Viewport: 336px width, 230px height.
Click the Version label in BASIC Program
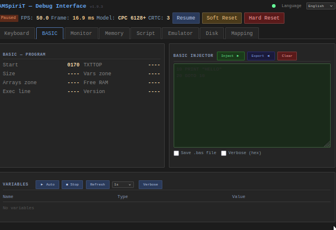pyautogui.click(x=94, y=91)
